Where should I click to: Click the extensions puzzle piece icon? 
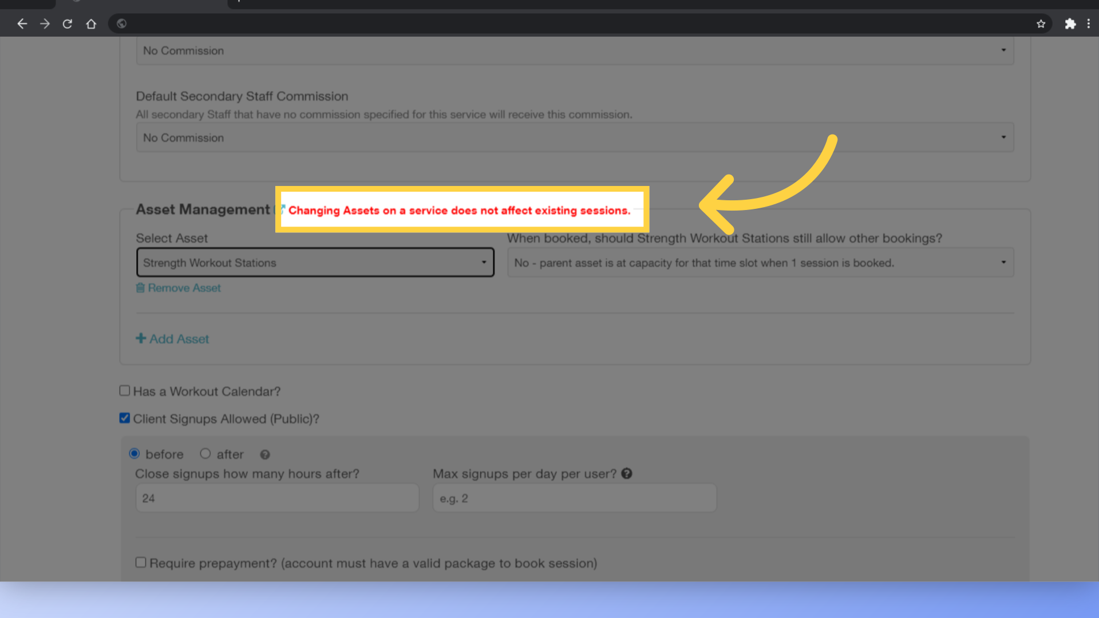click(1070, 23)
